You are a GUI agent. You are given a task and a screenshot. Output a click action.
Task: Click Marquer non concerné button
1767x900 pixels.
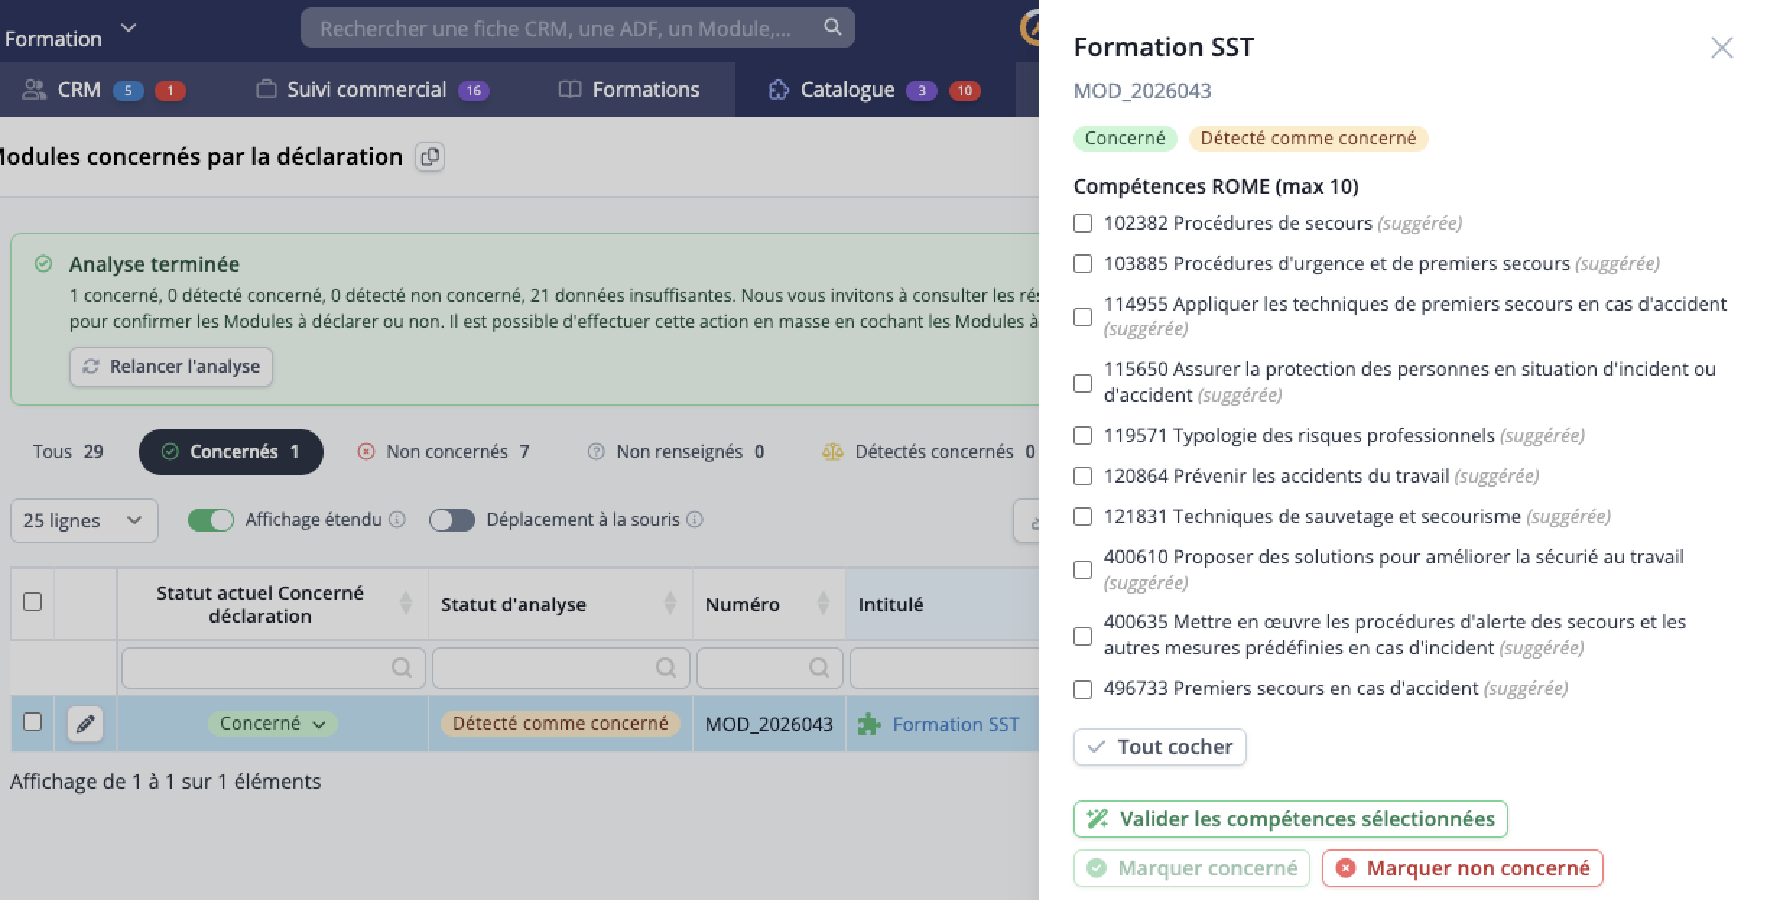pyautogui.click(x=1462, y=867)
